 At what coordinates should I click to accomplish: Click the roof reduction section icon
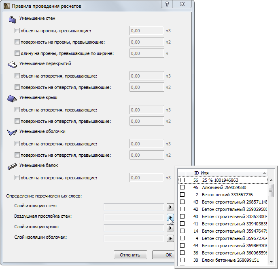(12, 99)
